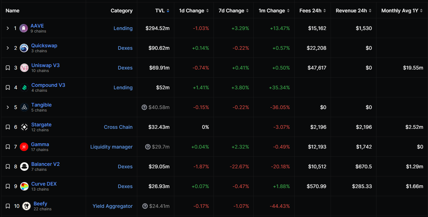Expand the AAVE row chevron

8,28
